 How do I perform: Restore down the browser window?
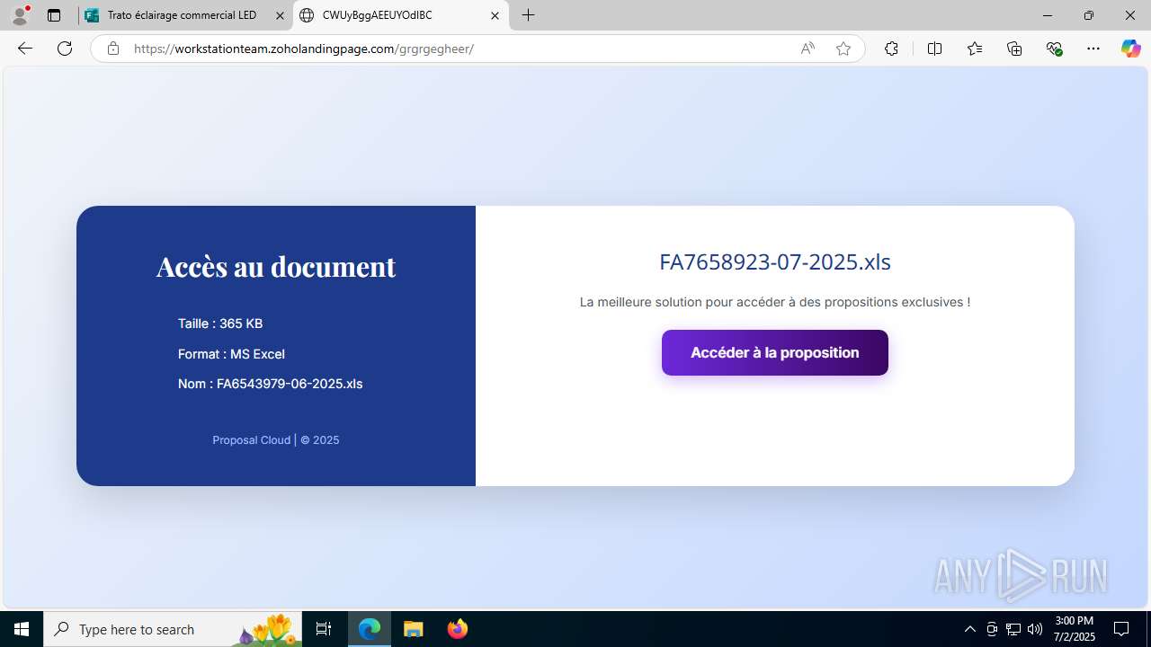[x=1089, y=15]
